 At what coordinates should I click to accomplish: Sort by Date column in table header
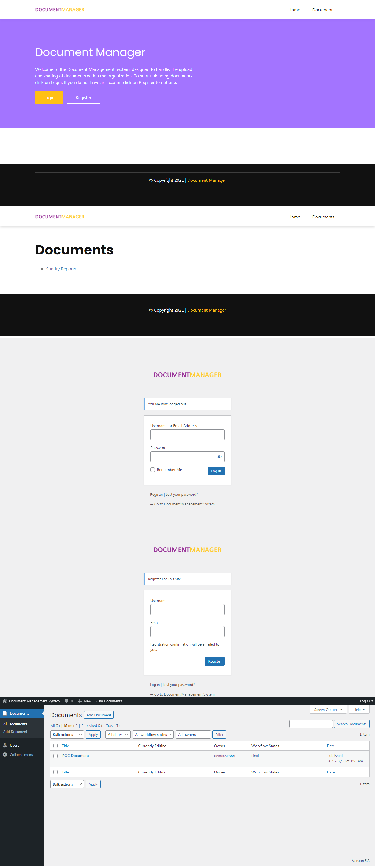click(331, 746)
